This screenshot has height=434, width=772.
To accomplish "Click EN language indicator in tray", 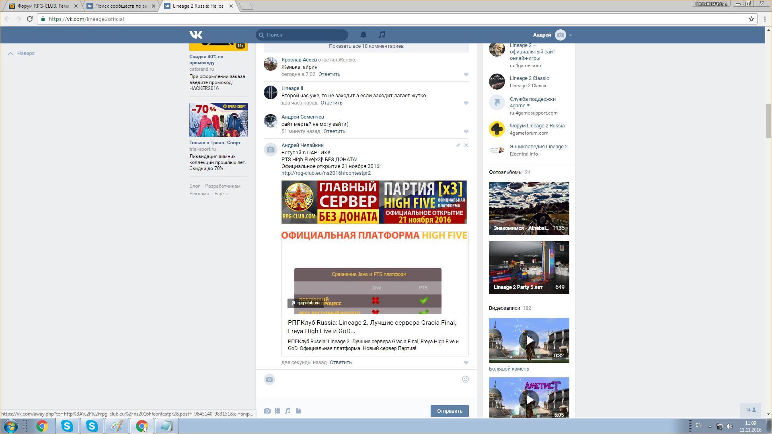I will point(698,425).
